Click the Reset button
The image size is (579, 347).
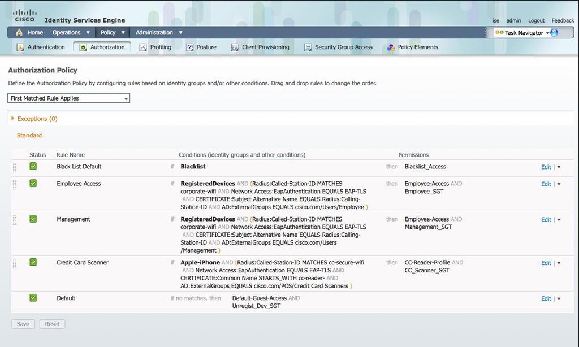52,324
